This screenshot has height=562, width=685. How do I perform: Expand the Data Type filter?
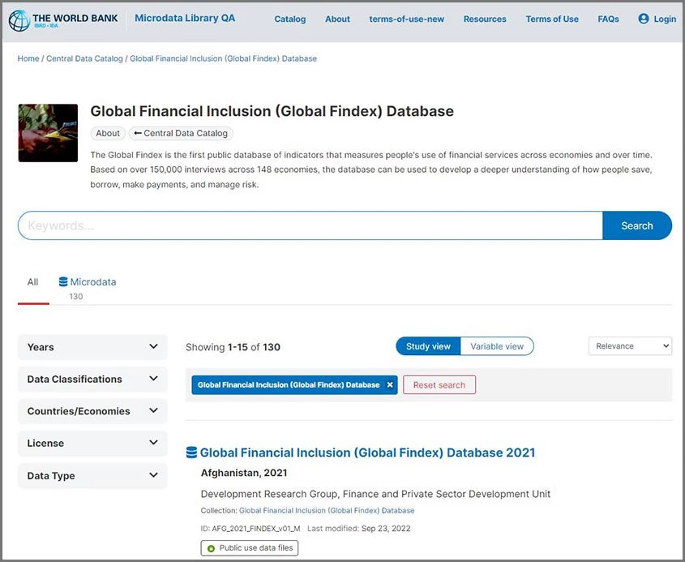[x=92, y=475]
